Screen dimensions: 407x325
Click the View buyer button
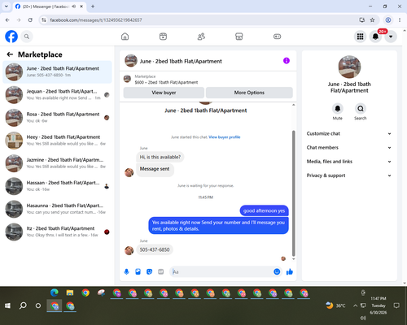(x=164, y=93)
